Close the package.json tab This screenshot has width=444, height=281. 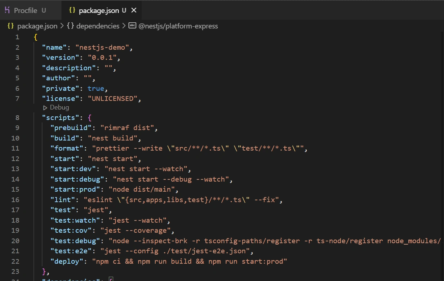tap(134, 10)
